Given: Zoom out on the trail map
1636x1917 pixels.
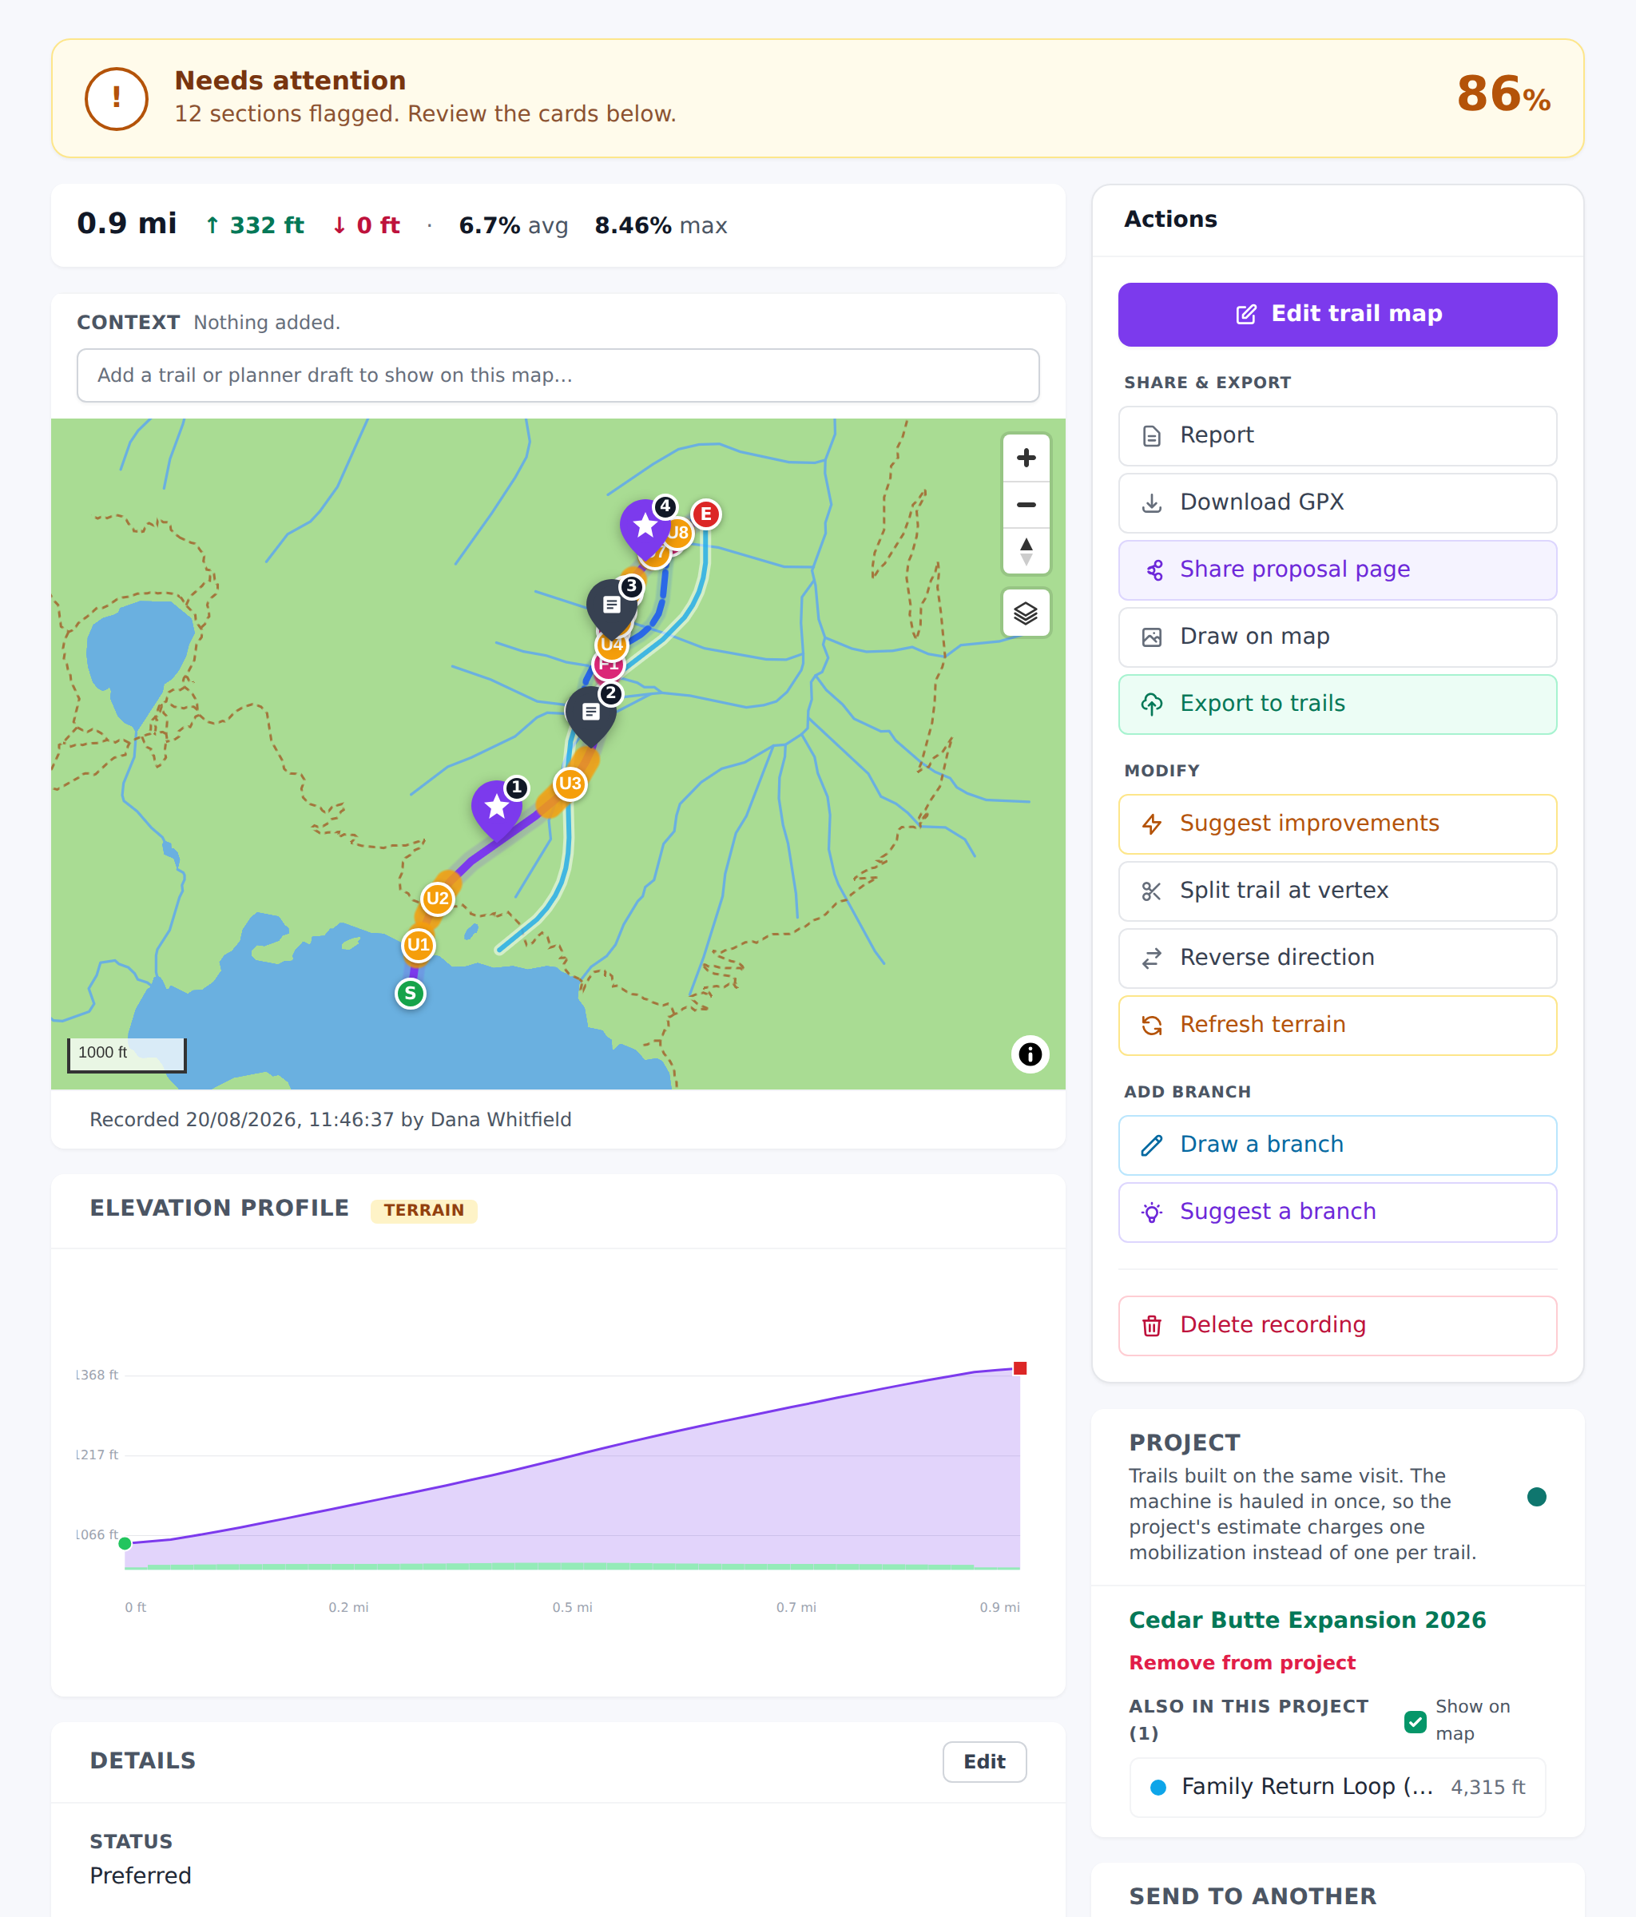Looking at the screenshot, I should pyautogui.click(x=1025, y=505).
